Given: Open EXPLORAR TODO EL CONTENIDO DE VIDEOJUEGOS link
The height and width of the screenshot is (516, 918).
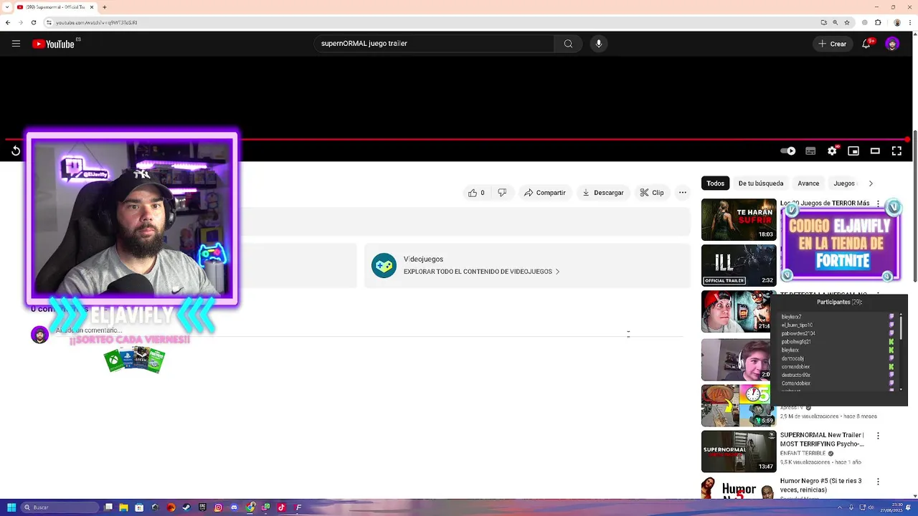Looking at the screenshot, I should (x=481, y=272).
